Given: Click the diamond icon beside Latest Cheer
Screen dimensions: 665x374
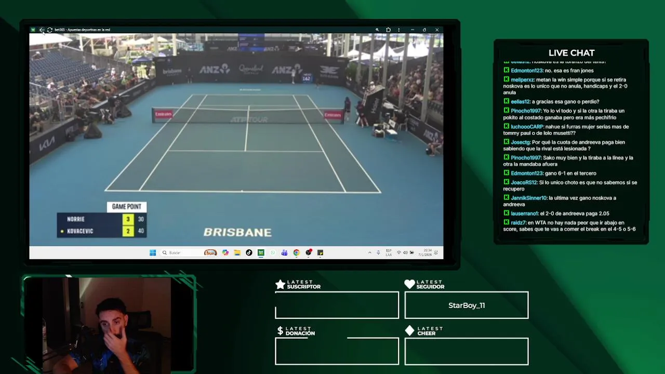Looking at the screenshot, I should [409, 331].
